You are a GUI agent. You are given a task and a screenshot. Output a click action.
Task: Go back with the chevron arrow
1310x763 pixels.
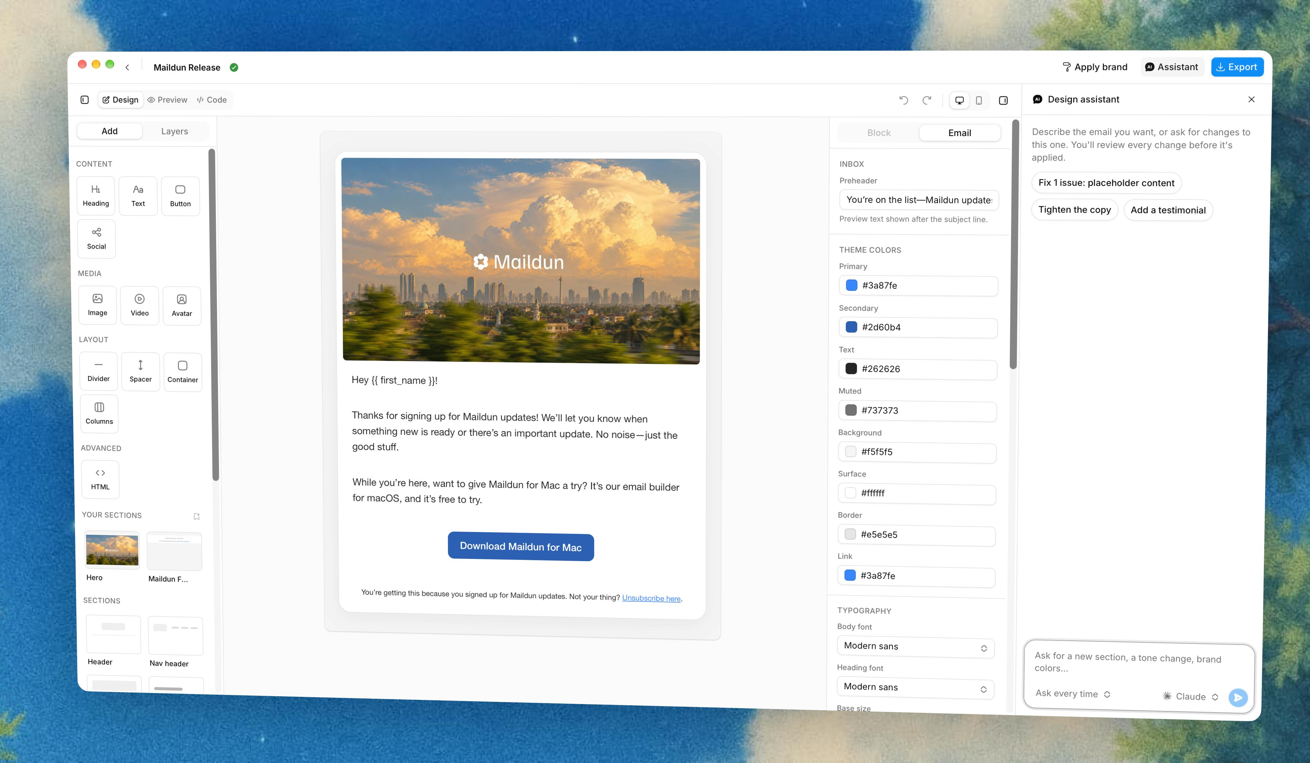(127, 67)
